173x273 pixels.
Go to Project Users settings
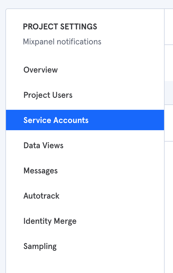pos(48,95)
